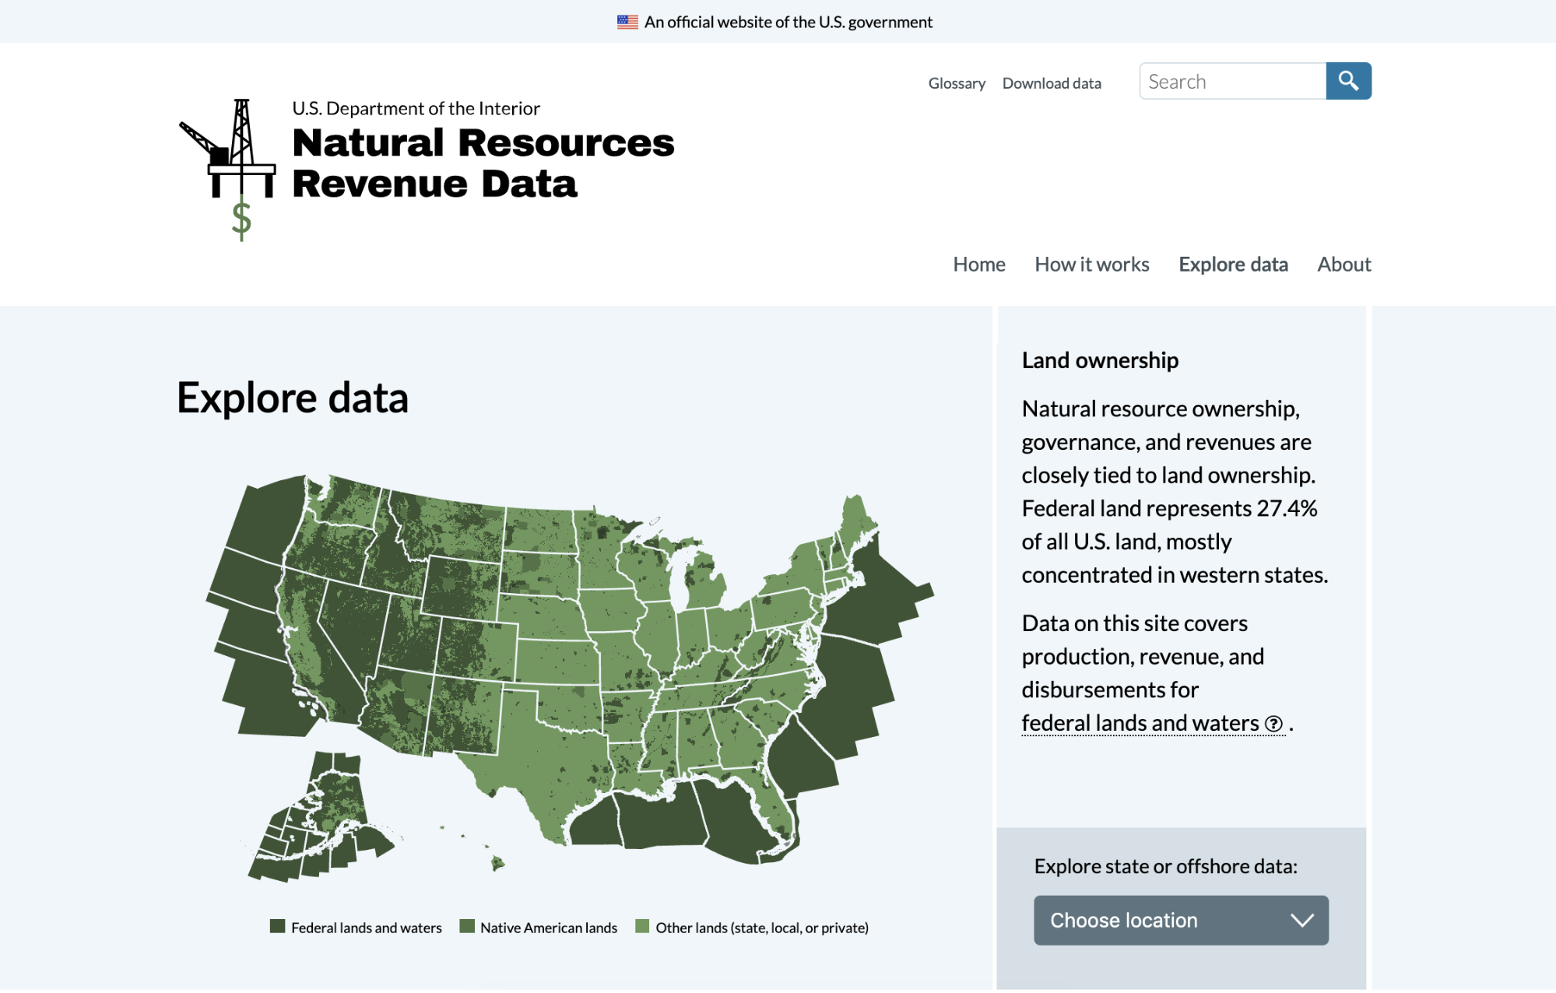Viewport: 1556px width, 993px height.
Task: Click the chevron arrow on Choose location
Action: 1302,920
